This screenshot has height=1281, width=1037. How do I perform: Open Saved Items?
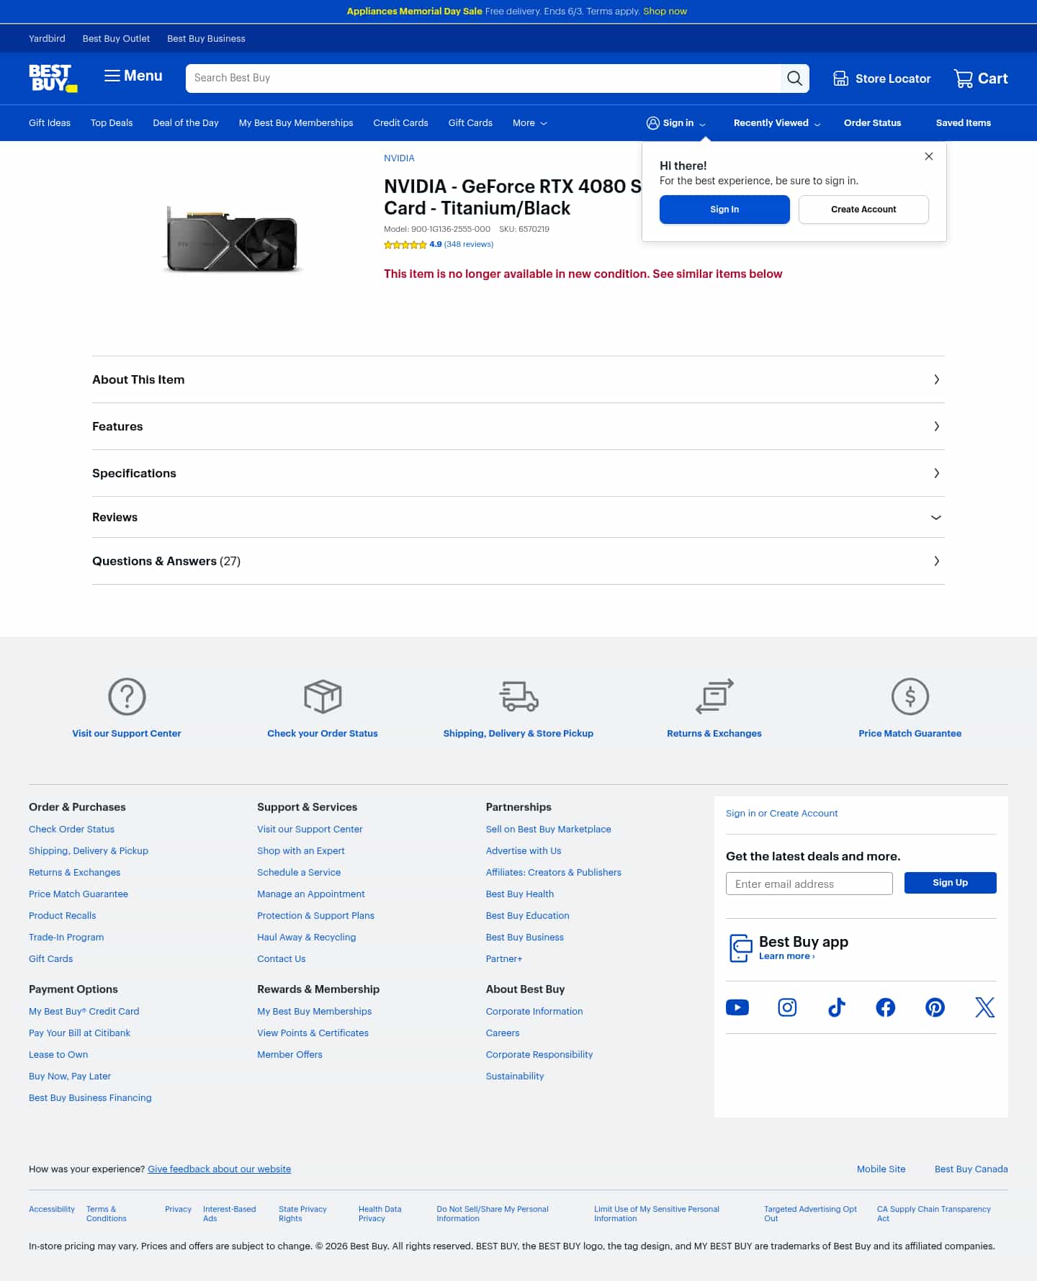(964, 123)
